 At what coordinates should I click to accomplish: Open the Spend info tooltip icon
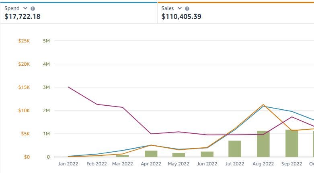[33, 8]
